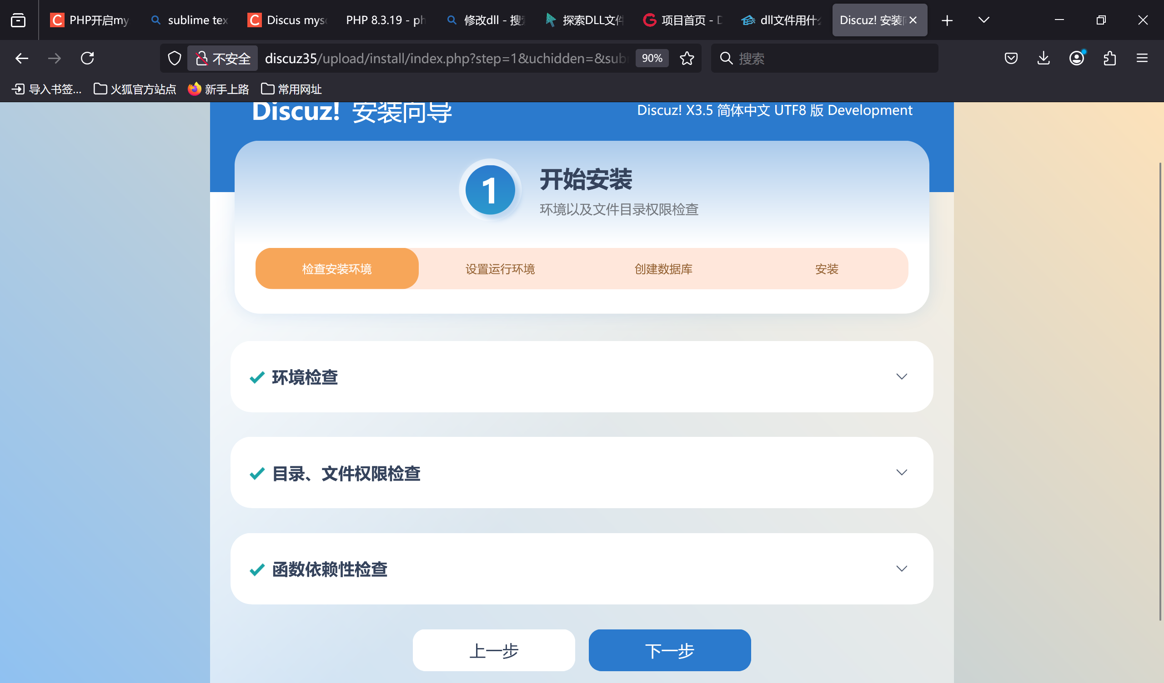Click the 环境检查 green checkmark
The width and height of the screenshot is (1164, 683).
point(257,377)
